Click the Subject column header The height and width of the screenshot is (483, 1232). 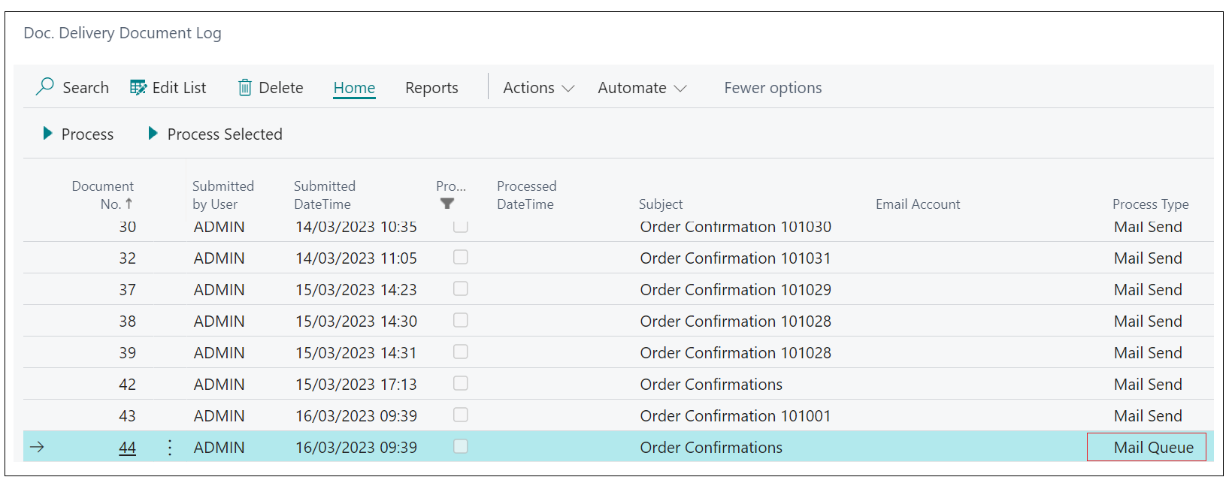tap(661, 204)
